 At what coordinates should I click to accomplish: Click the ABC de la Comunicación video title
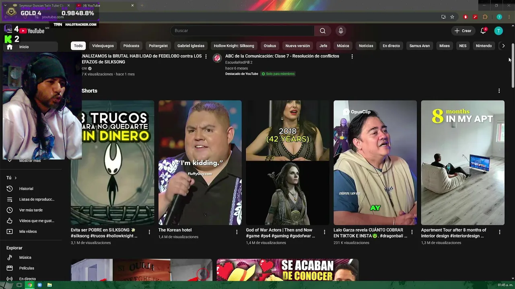[282, 56]
